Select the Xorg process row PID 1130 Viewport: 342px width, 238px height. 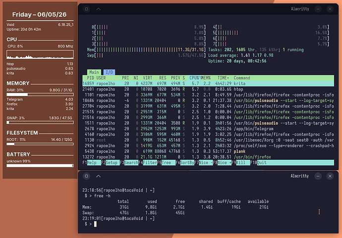click(x=208, y=140)
